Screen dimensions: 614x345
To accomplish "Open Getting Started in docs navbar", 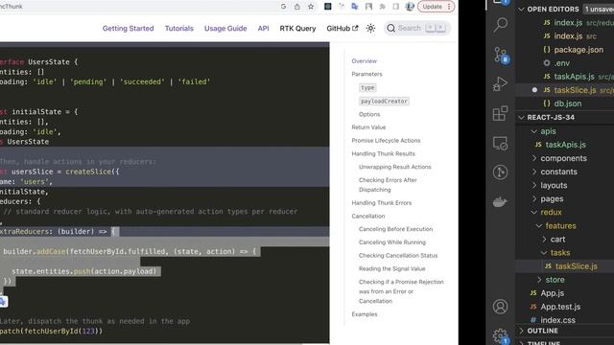I will [x=128, y=28].
